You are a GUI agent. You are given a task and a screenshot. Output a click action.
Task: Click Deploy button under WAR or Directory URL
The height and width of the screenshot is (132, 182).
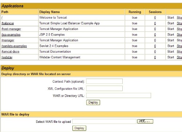point(93,102)
